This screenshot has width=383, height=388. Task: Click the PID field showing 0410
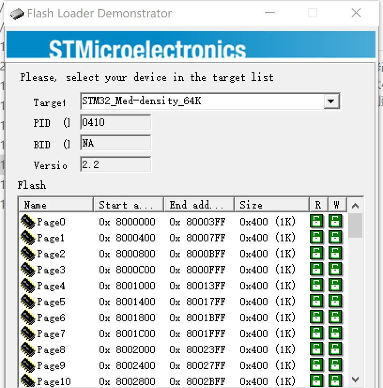click(x=115, y=123)
